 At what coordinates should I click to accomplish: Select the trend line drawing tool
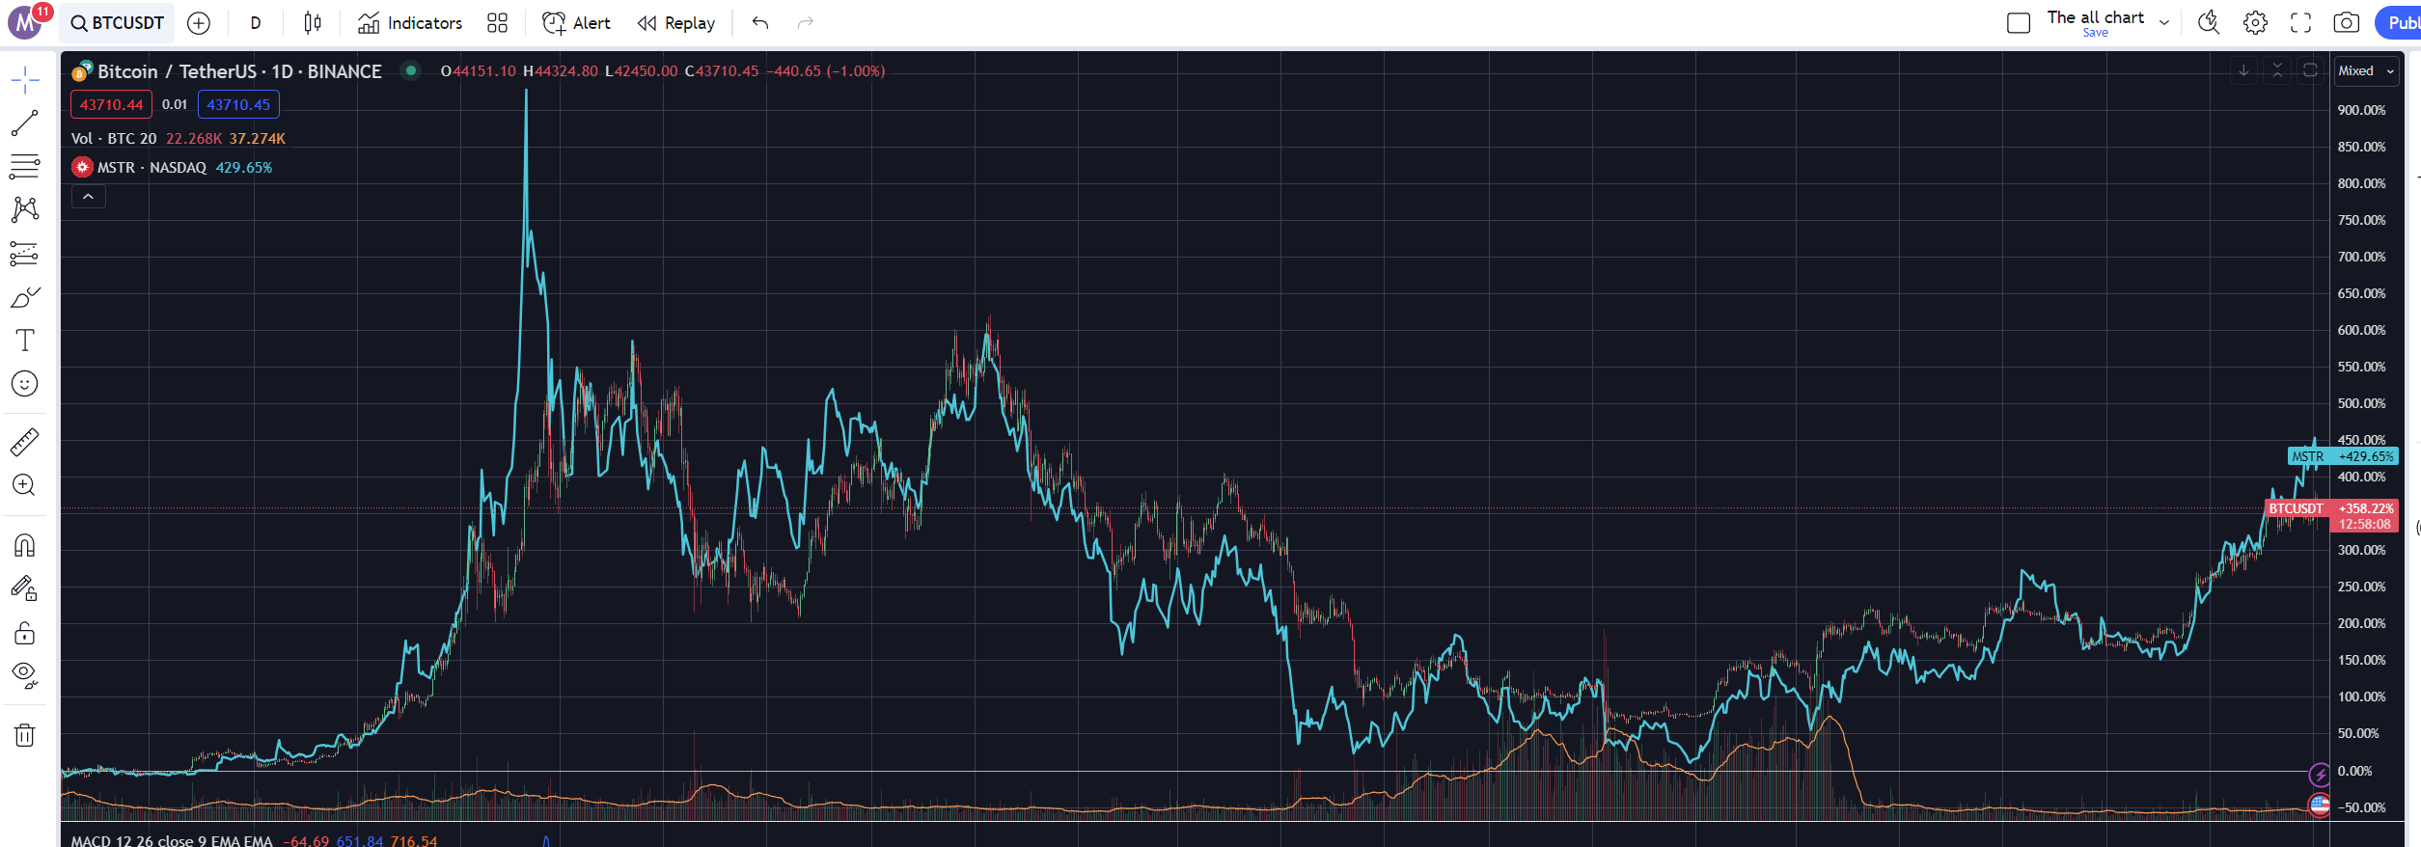pos(24,123)
